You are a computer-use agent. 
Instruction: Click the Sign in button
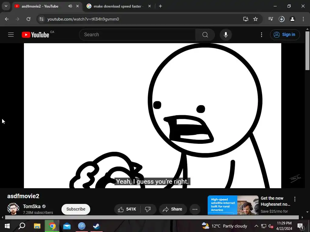click(x=285, y=35)
